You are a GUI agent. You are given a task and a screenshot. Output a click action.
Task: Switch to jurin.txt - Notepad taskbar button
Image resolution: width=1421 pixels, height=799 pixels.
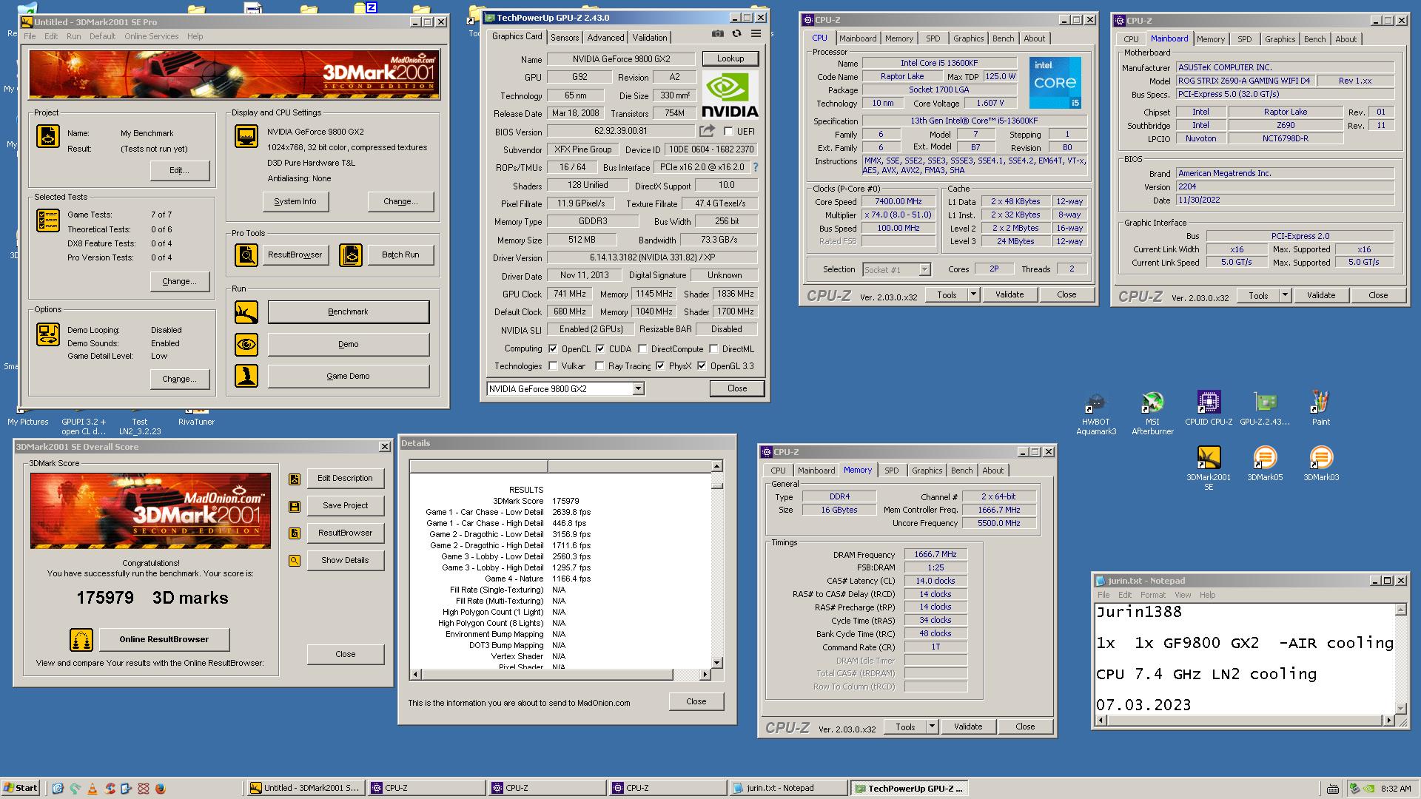click(x=787, y=789)
